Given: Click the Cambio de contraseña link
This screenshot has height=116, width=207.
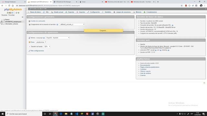Looking at the screenshot, I should click(x=38, y=21).
